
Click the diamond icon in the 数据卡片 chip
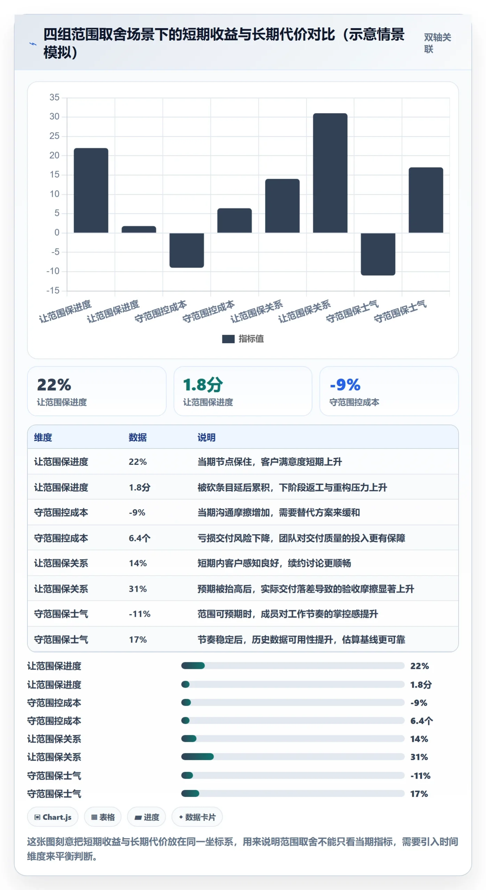click(181, 817)
